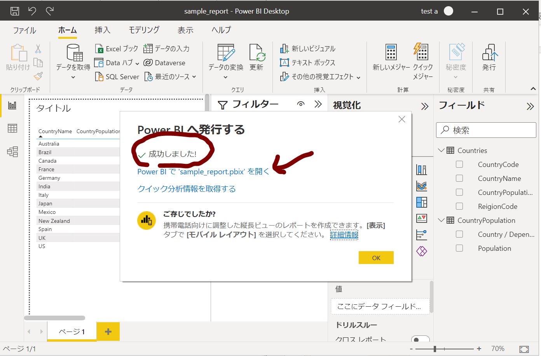Check the ReigionCode field checkbox
The image size is (541, 356).
(459, 206)
